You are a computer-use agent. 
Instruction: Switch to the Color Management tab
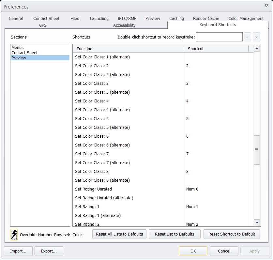coord(246,18)
